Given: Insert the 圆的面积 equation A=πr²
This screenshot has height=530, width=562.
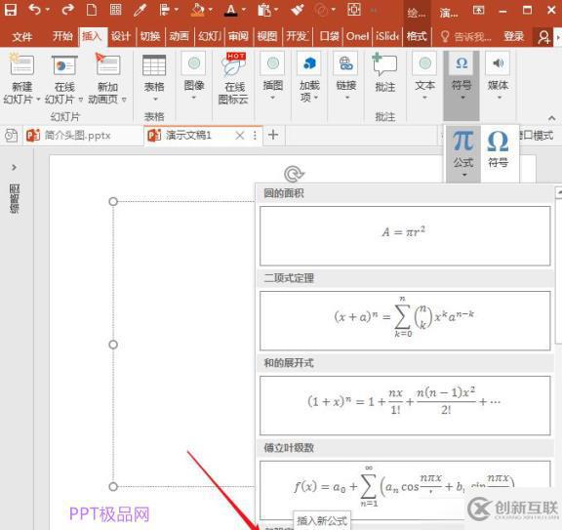Looking at the screenshot, I should (405, 235).
